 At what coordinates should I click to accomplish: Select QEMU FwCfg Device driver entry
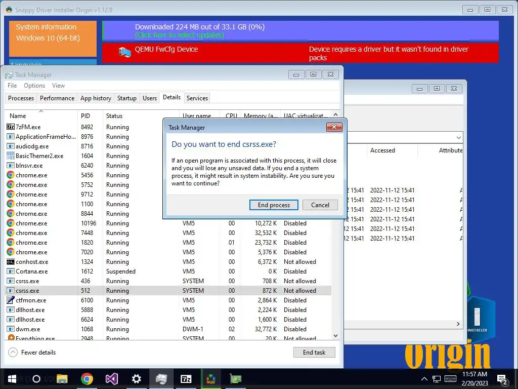[300, 53]
